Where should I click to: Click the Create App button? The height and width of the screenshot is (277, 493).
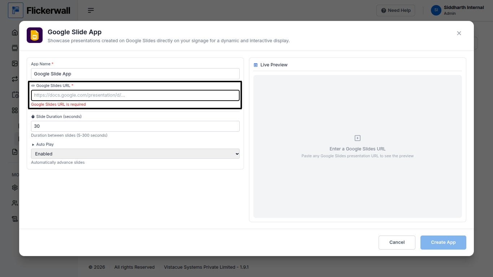click(443, 242)
